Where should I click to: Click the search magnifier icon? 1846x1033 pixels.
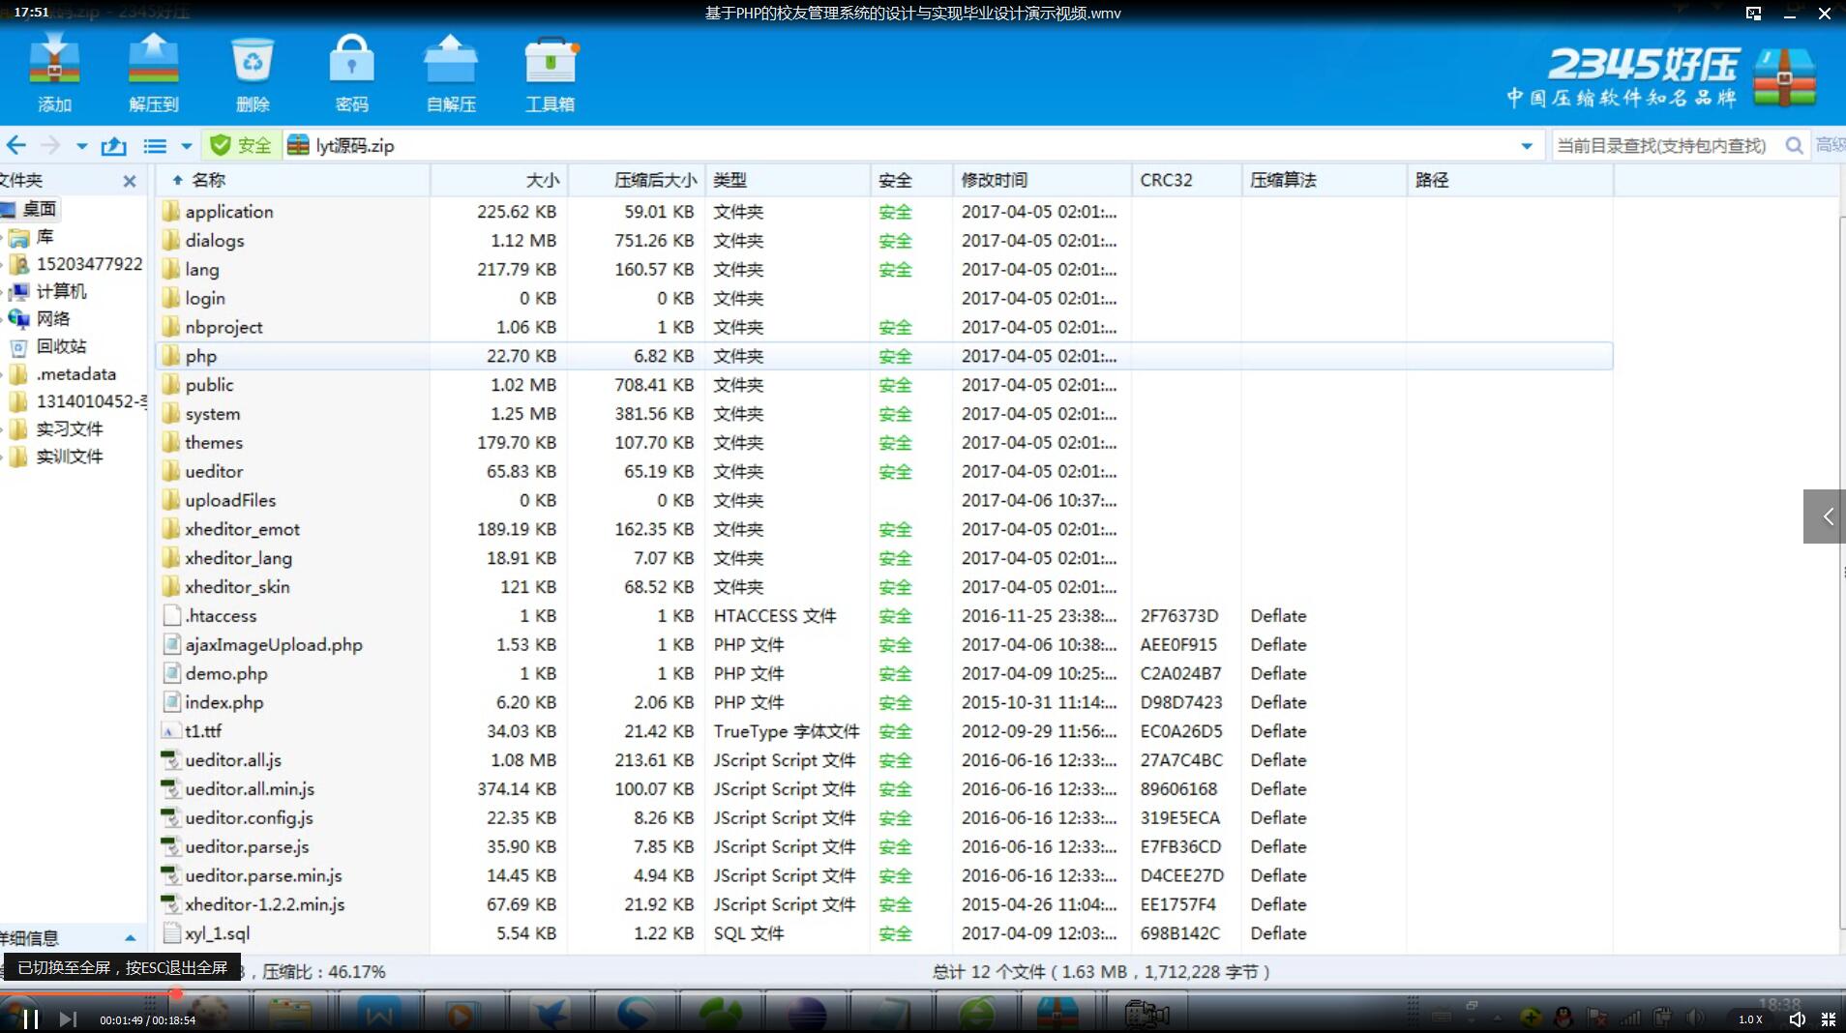pos(1794,145)
